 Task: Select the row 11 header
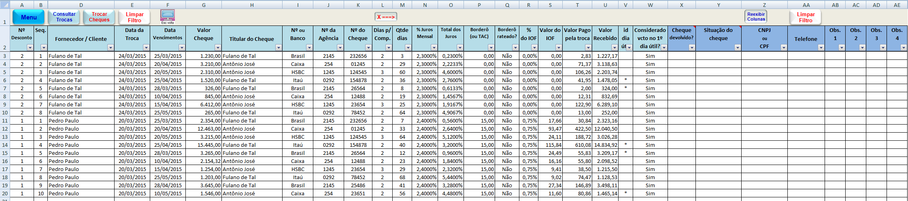coord(5,121)
